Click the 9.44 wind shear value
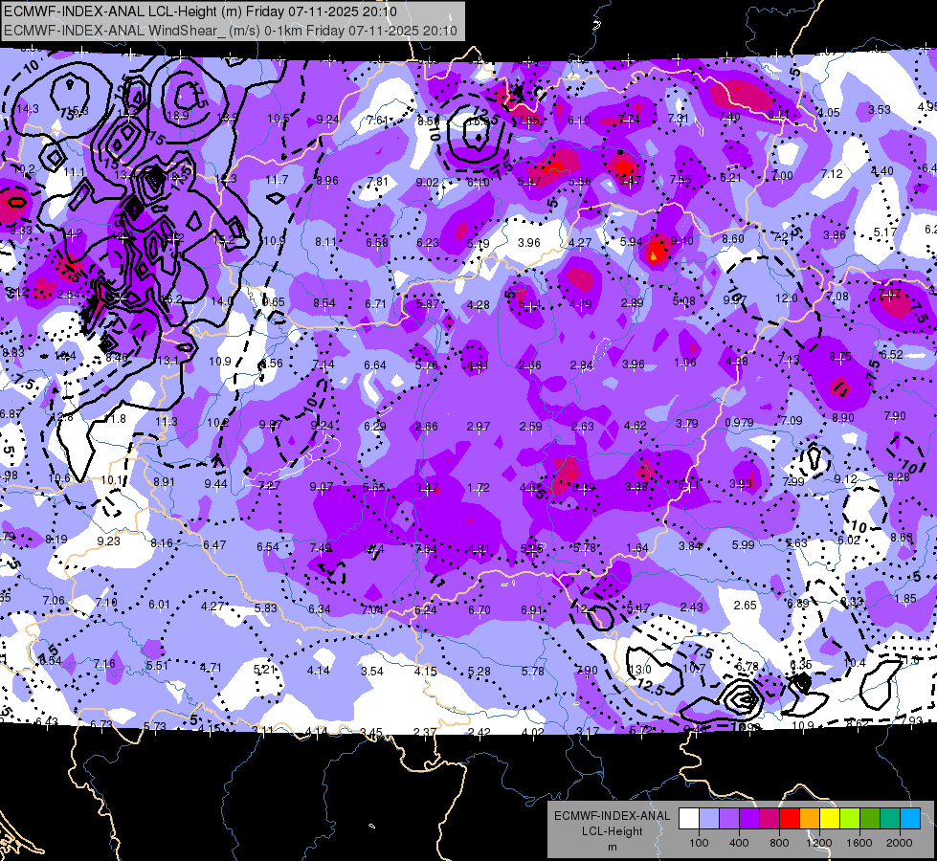The width and height of the screenshot is (937, 861). pos(215,483)
